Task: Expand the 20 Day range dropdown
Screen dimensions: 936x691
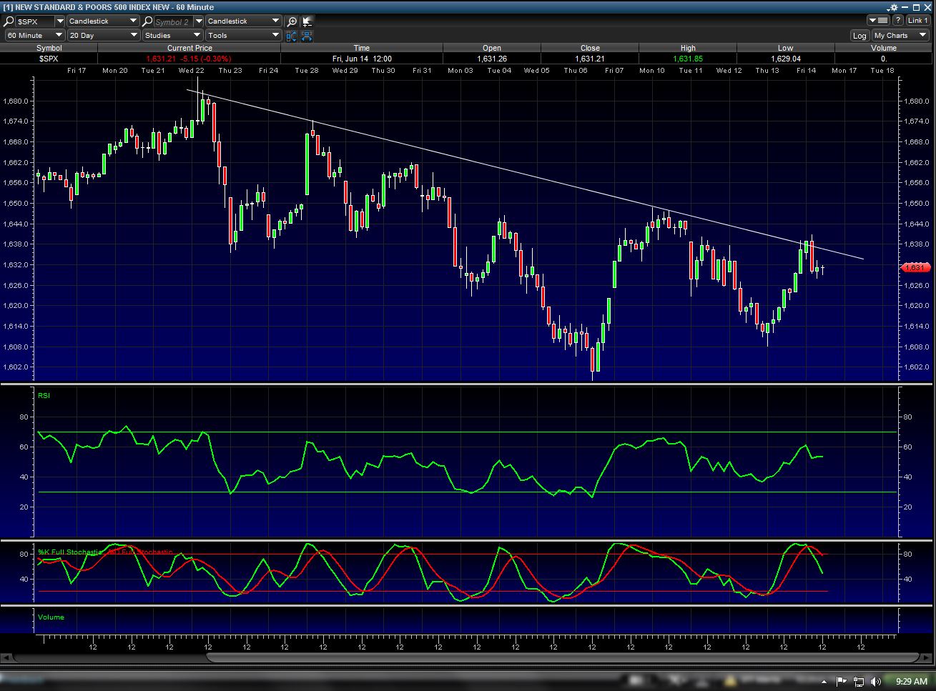Action: coord(104,35)
